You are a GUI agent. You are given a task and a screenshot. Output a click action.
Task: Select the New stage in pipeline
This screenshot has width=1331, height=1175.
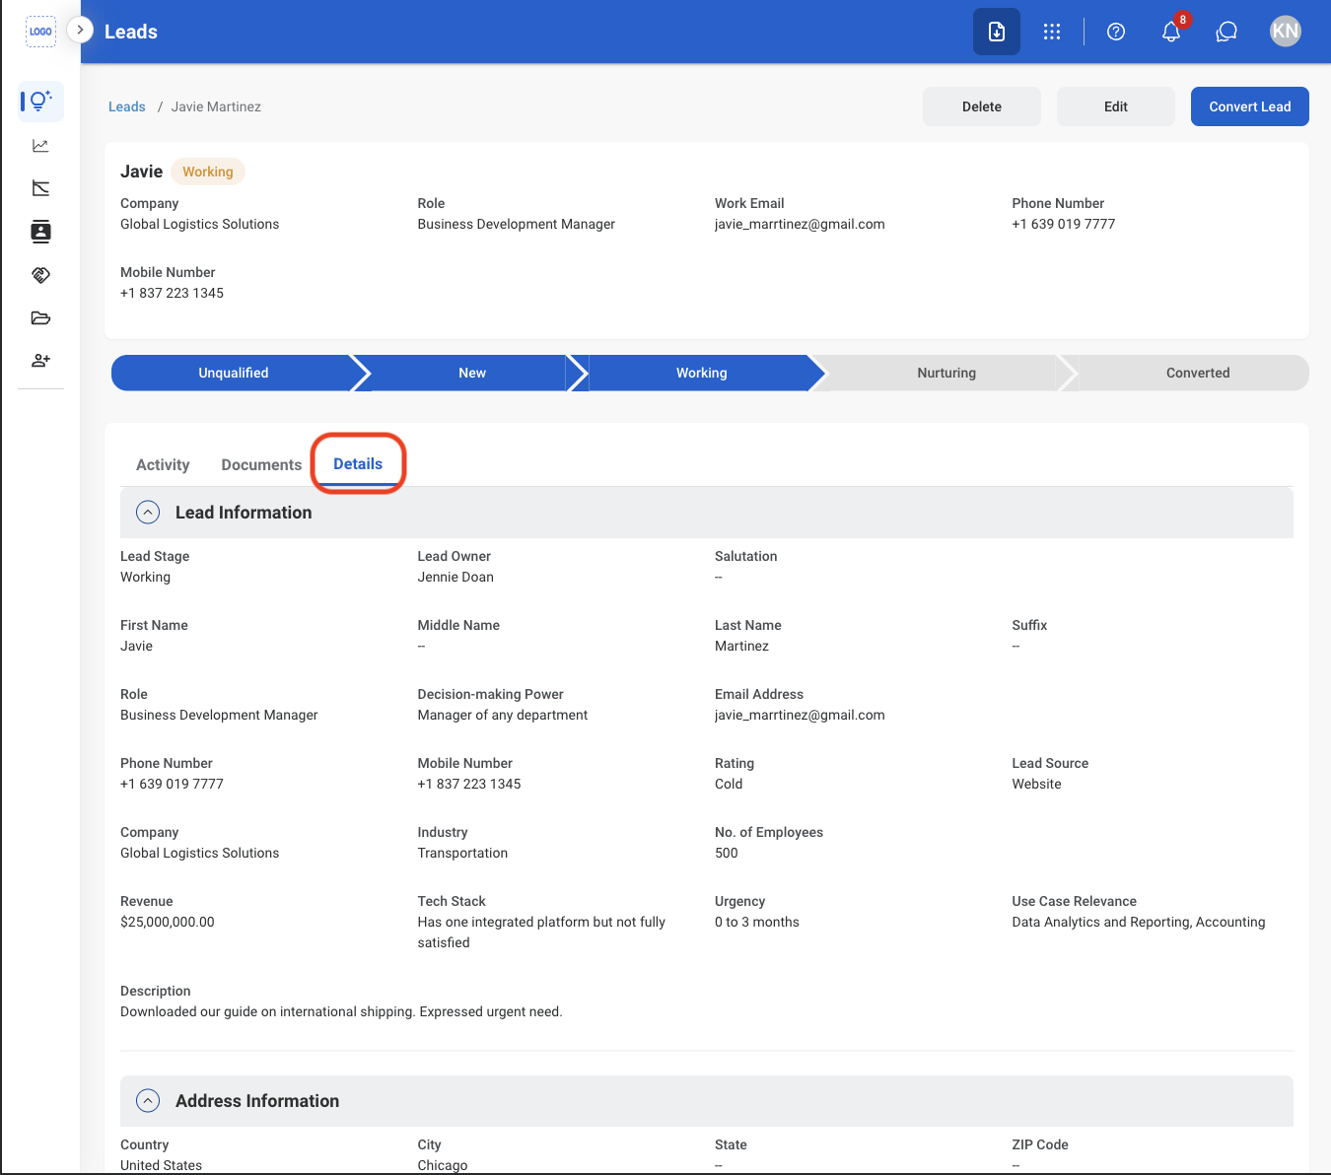click(472, 373)
